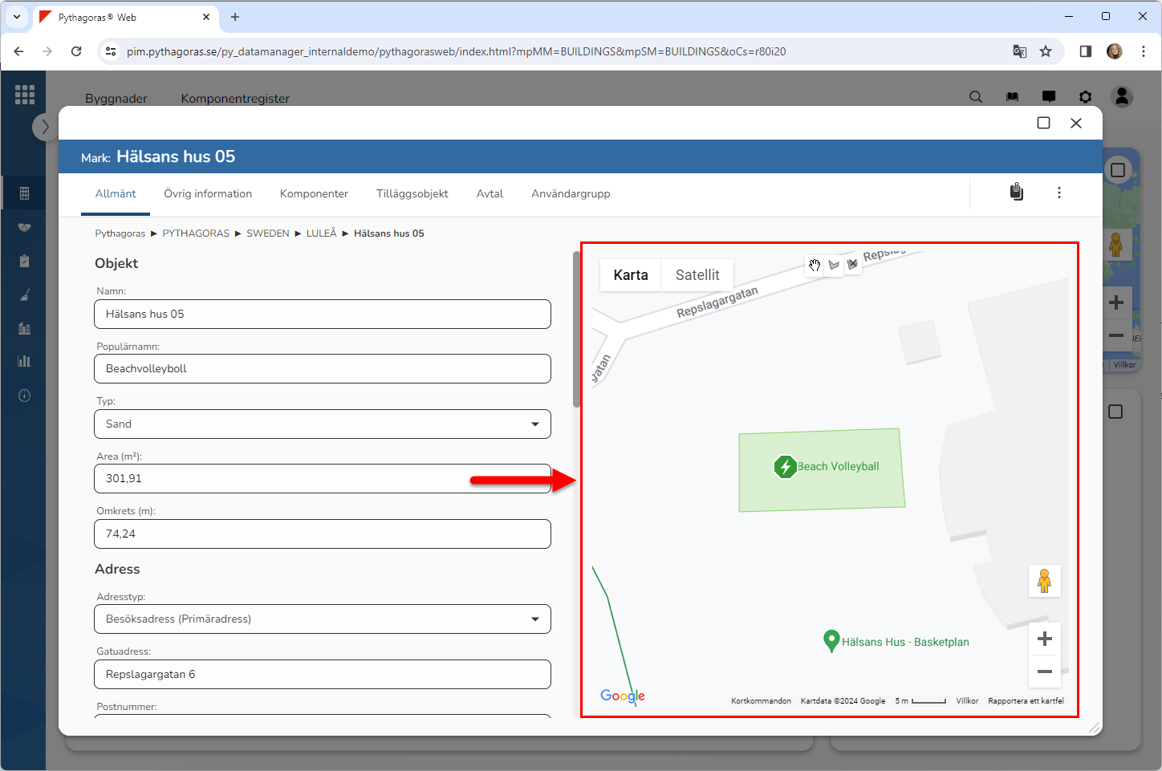Viewport: 1162px width, 771px height.
Task: Click the Hälsans Hus - Basketplan place link
Action: click(904, 642)
